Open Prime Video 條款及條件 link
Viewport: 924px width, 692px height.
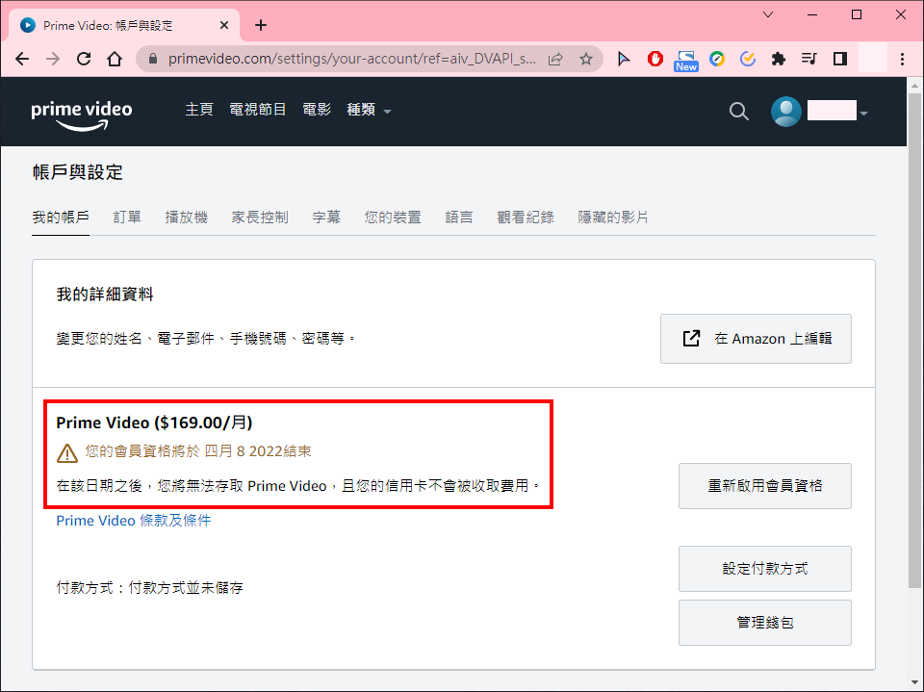click(x=134, y=521)
